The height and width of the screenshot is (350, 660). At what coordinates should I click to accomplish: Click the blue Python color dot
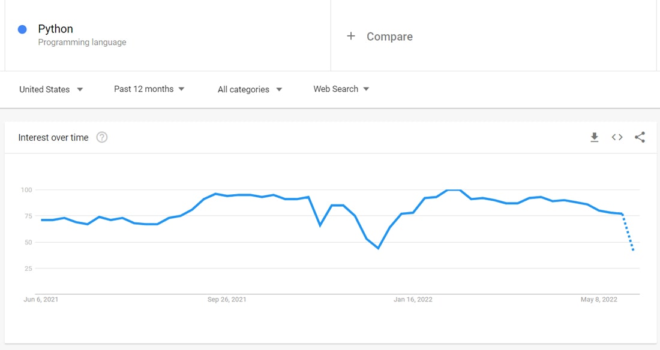22,29
